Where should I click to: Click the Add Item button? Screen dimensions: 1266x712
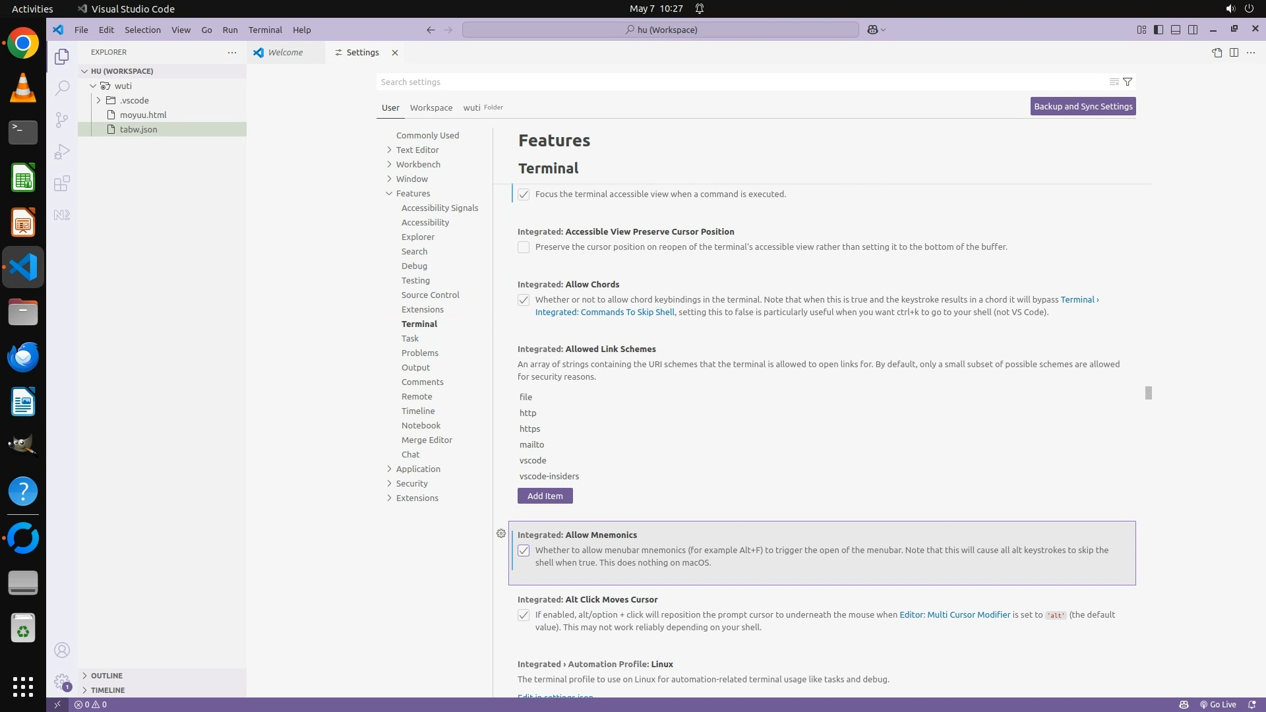[x=545, y=496]
